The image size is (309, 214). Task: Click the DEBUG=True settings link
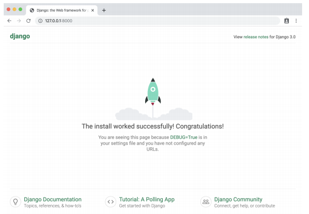[184, 137]
